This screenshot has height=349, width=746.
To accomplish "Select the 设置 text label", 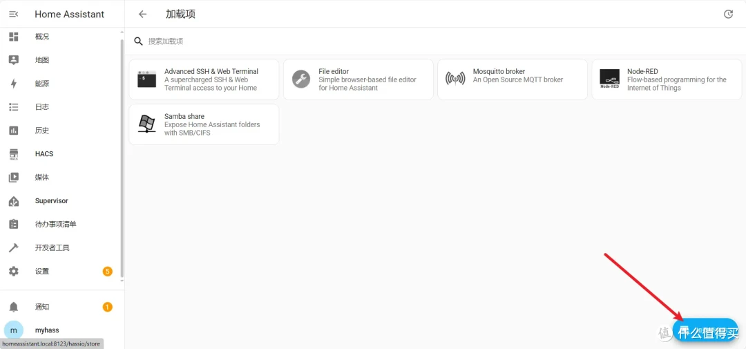I will click(x=42, y=272).
